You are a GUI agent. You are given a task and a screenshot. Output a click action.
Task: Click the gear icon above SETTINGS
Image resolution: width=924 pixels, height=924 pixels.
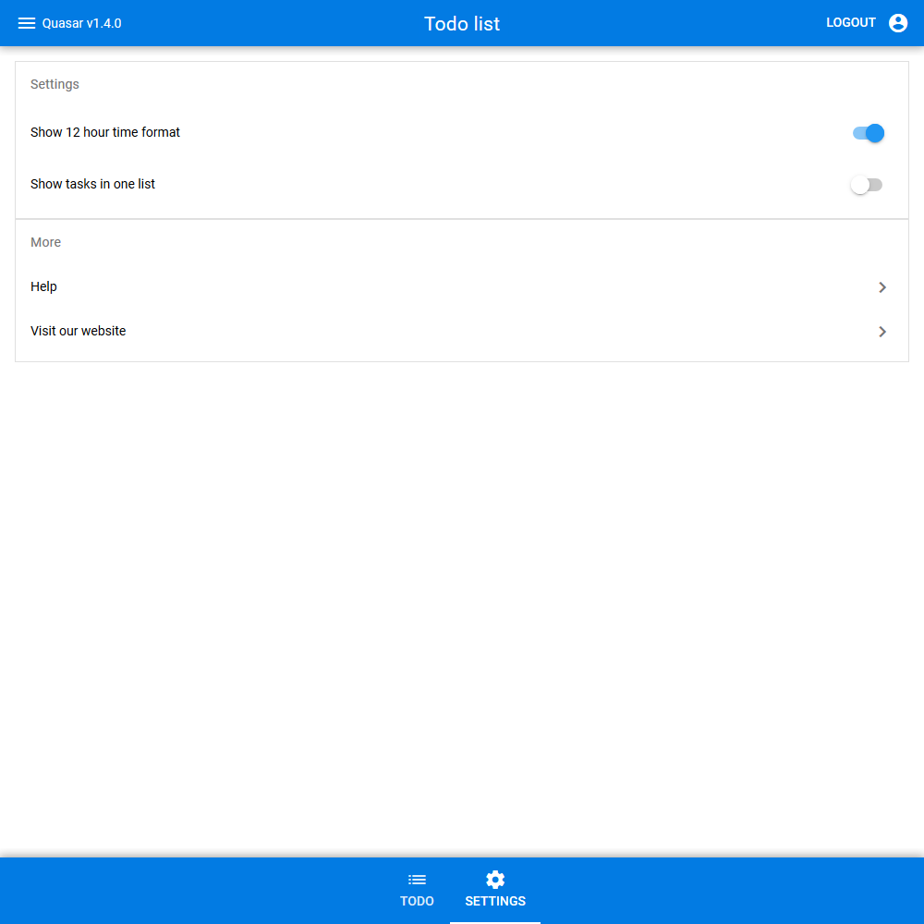click(x=495, y=880)
